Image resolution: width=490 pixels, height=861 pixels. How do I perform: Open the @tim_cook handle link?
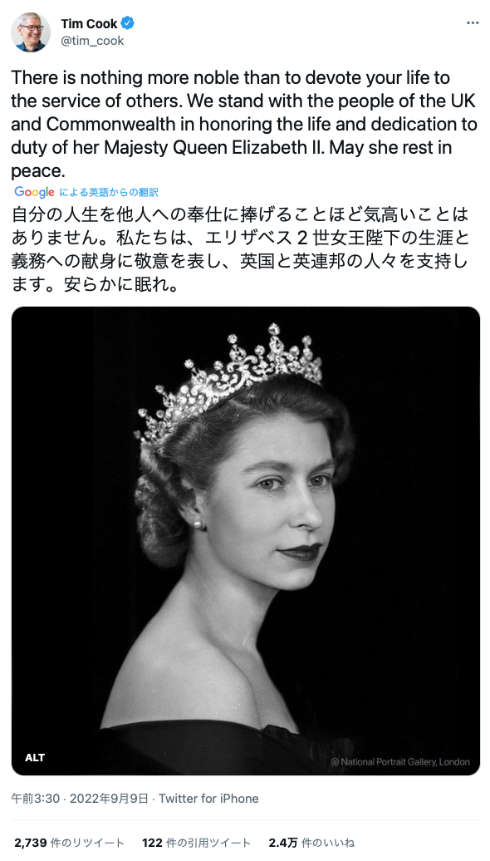[x=92, y=41]
